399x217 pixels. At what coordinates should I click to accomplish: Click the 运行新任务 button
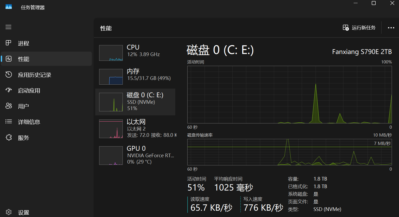coord(359,28)
